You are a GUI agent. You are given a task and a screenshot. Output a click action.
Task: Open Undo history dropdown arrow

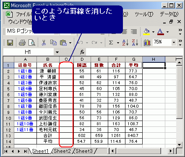pos(87,43)
